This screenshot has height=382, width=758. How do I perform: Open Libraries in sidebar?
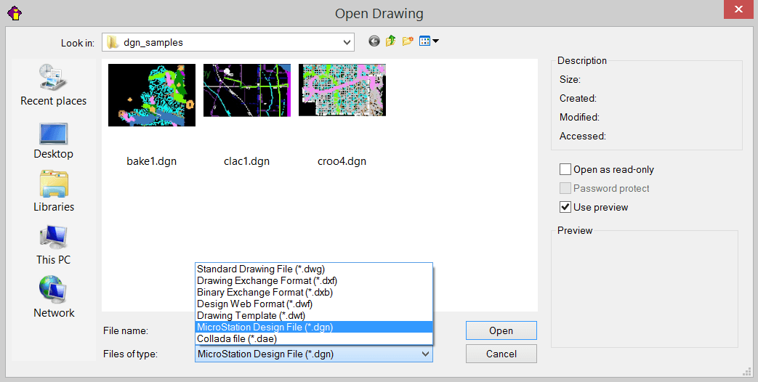54,192
